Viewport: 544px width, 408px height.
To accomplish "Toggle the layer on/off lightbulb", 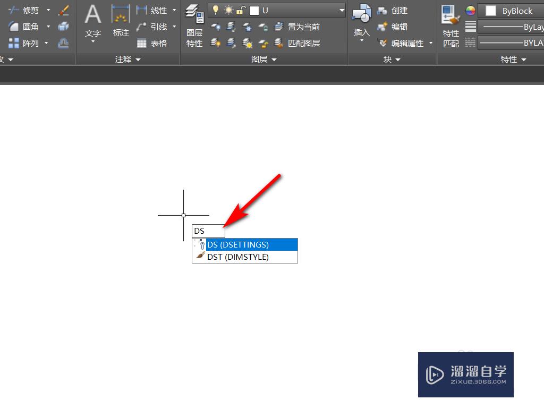I will click(216, 11).
